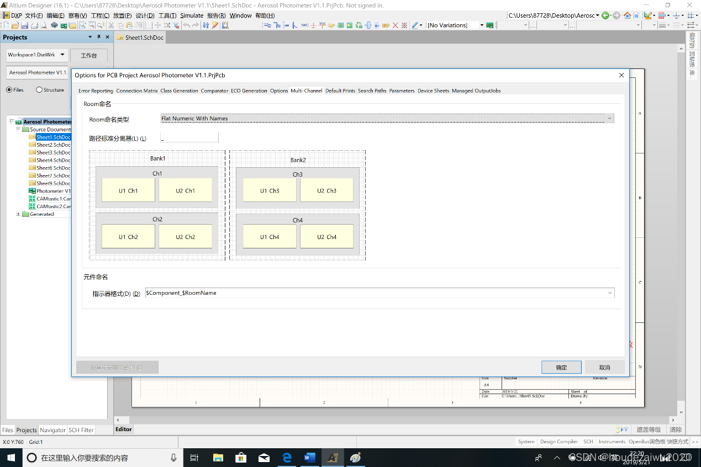Click the Design Compiler status bar button
Viewport: 701px width, 467px height.
[x=559, y=442]
